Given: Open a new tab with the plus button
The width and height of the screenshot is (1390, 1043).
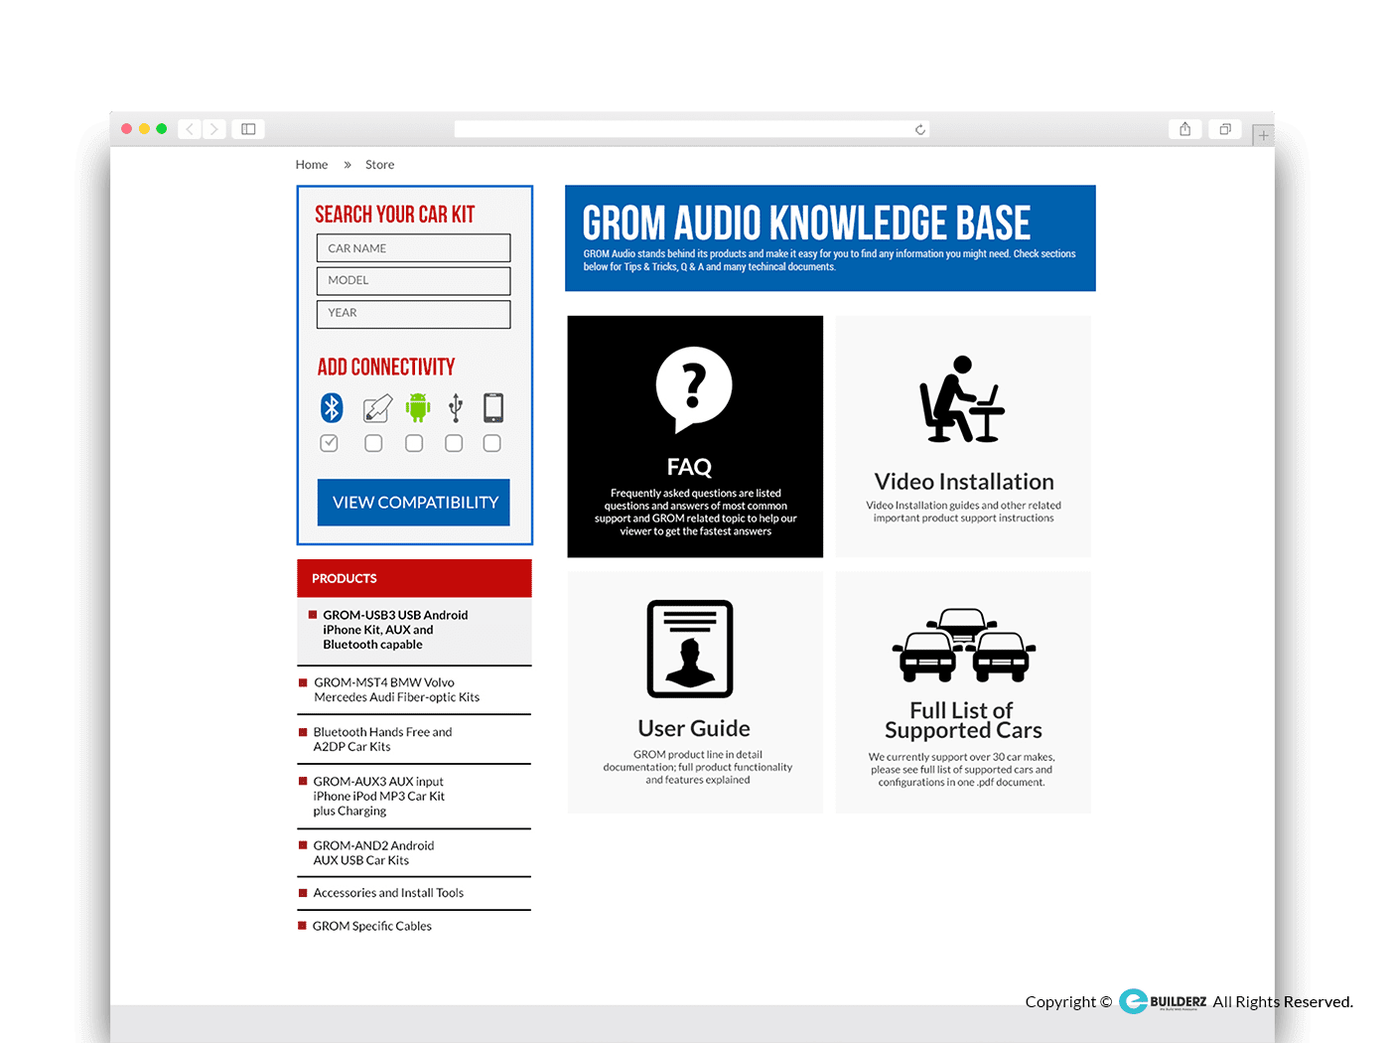Looking at the screenshot, I should [x=1263, y=135].
